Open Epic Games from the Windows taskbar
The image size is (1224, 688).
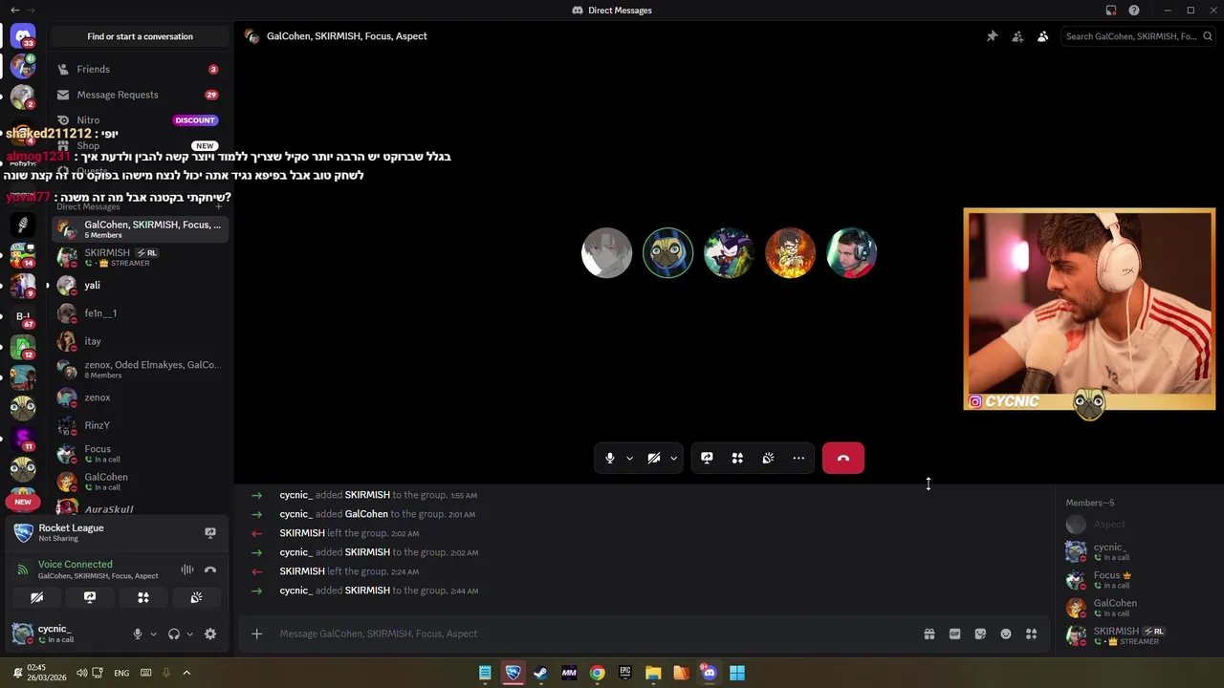tap(625, 673)
